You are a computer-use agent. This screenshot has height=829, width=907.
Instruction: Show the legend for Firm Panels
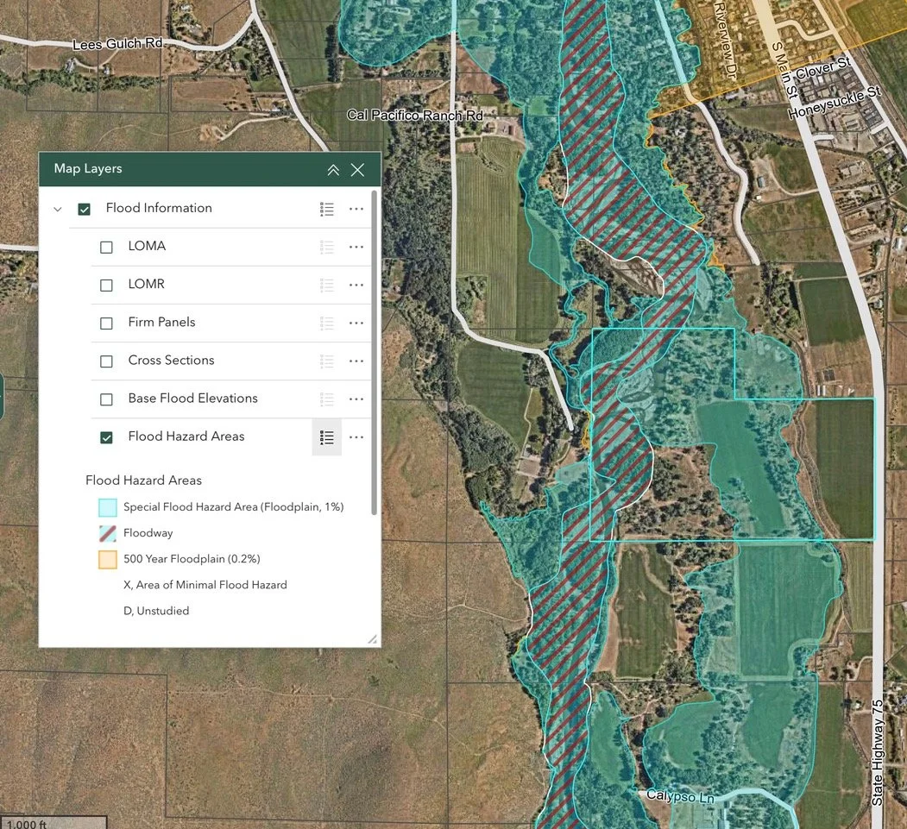click(326, 323)
